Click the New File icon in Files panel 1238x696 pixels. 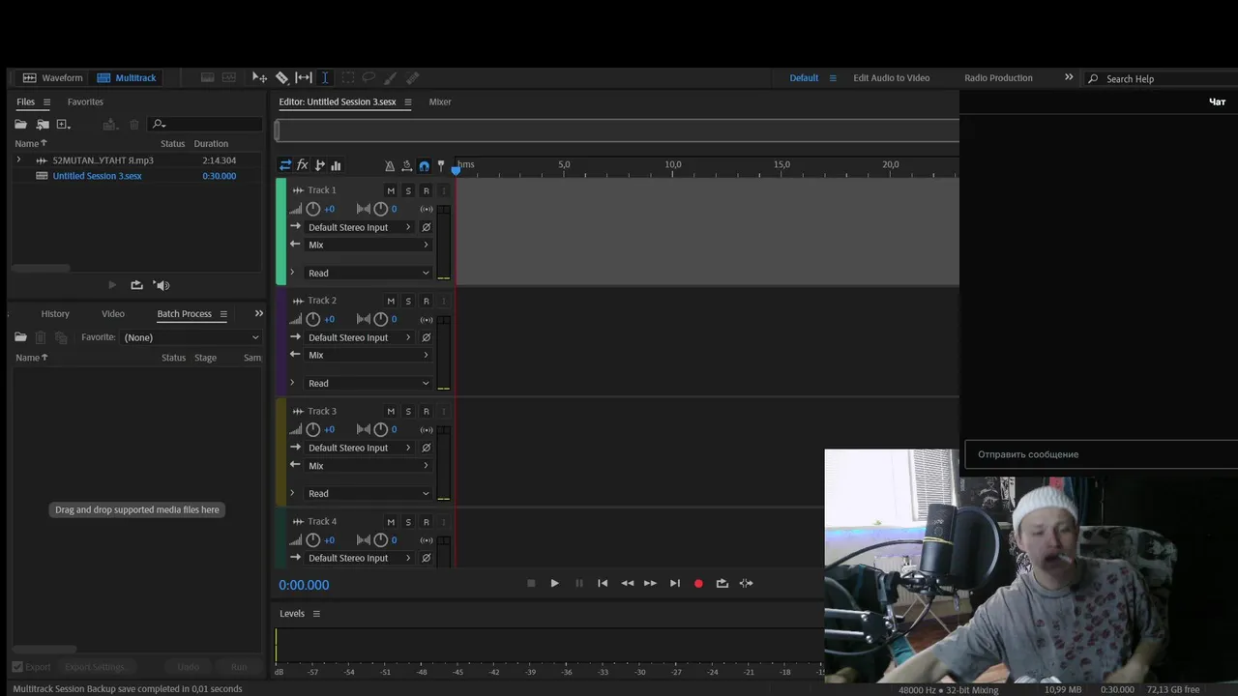[64, 124]
